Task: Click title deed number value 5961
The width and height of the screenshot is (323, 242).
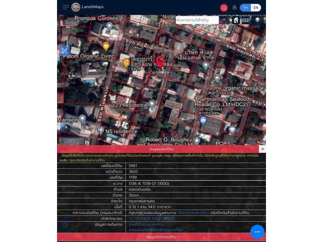Action: point(133,166)
